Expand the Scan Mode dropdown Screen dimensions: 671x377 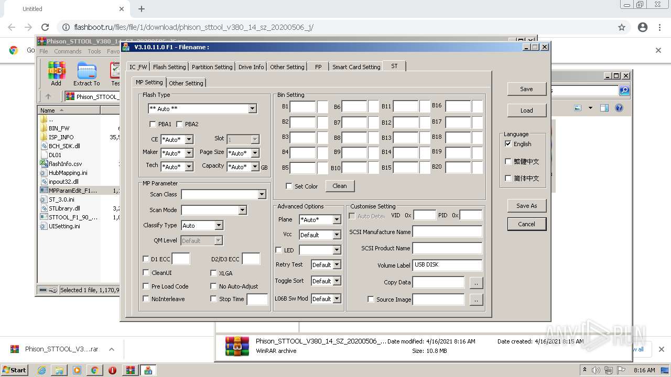pos(242,210)
